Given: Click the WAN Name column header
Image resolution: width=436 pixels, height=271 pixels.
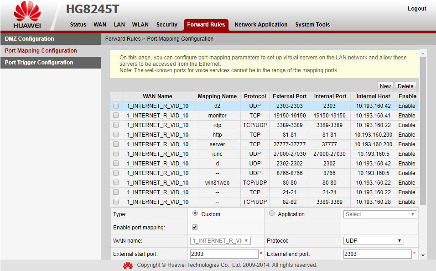Looking at the screenshot, I should coord(157,96).
